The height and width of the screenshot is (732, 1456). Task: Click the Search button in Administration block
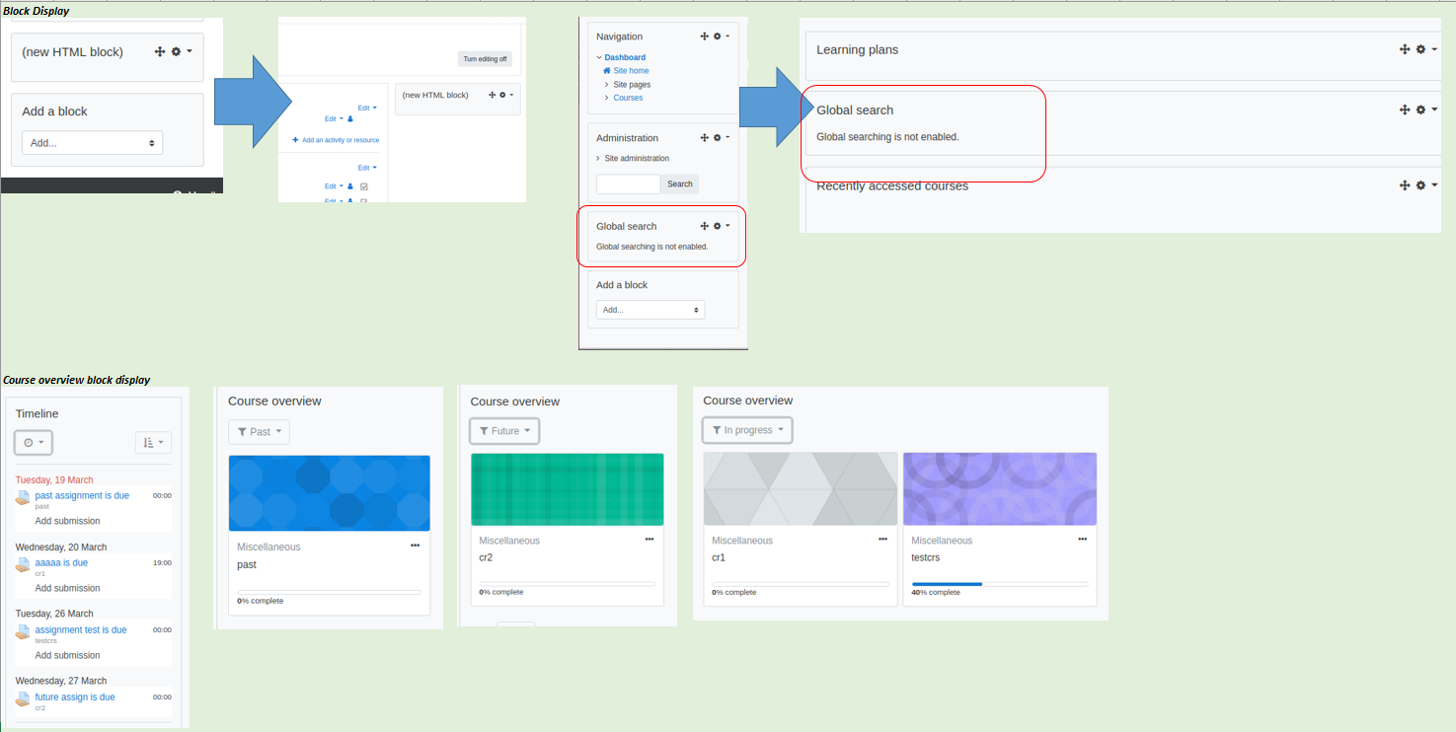(x=680, y=183)
